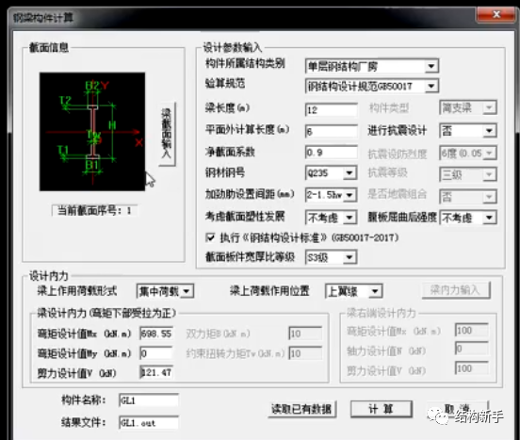Image resolution: width=520 pixels, height=440 pixels.
Task: Open the 构件所属结构类别 dropdown
Action: [372, 66]
